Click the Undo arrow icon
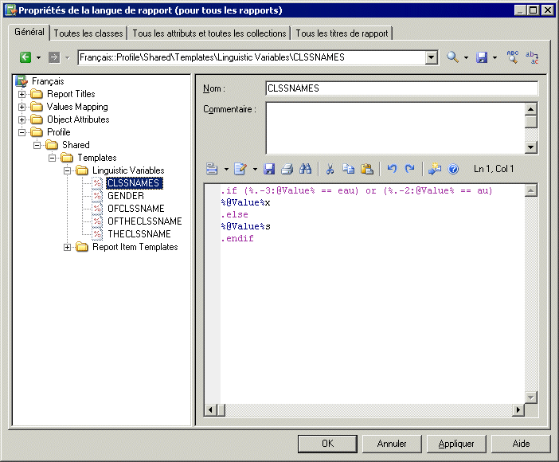 click(392, 169)
